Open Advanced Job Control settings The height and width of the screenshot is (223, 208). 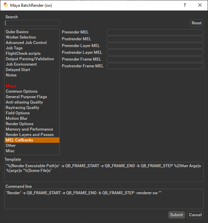click(x=26, y=43)
